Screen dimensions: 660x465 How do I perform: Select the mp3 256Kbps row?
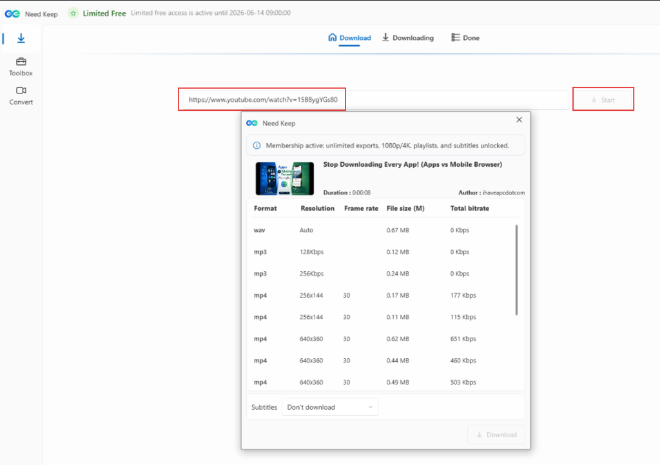point(383,274)
